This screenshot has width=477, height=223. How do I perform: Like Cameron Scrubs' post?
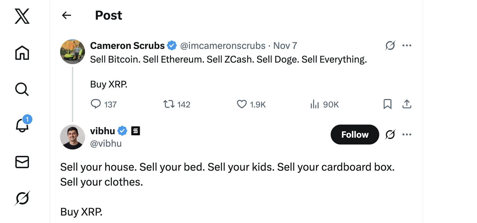click(242, 104)
